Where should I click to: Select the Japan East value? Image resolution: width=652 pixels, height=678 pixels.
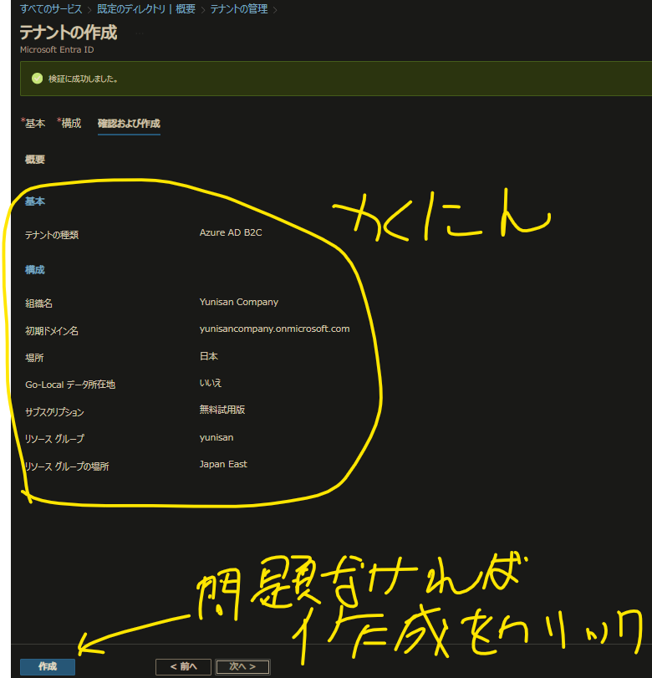[223, 464]
